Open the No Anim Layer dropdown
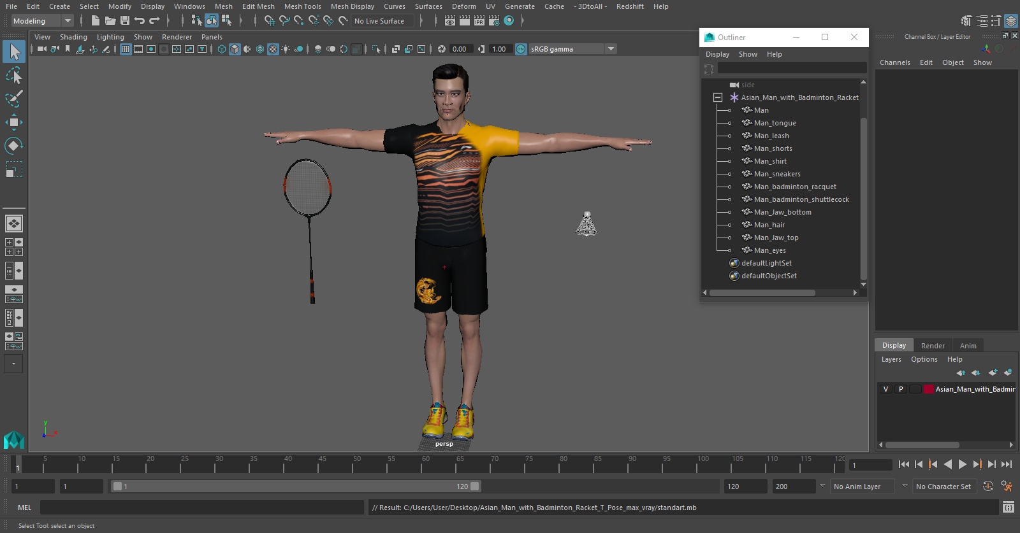Screen dimensions: 1020x533 point(861,487)
